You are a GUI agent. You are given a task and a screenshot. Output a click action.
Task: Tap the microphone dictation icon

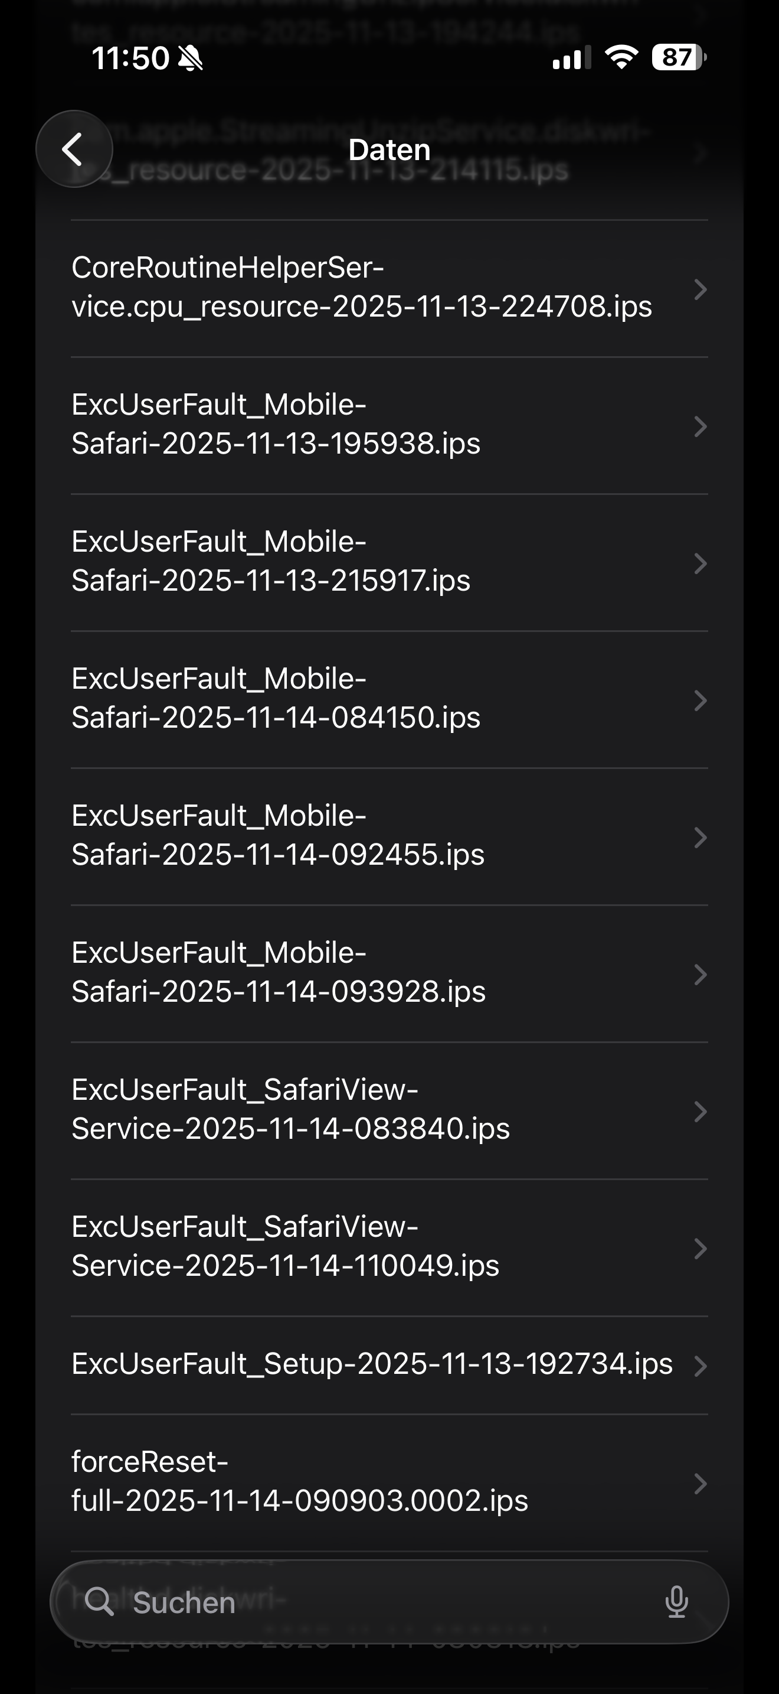(x=676, y=1602)
